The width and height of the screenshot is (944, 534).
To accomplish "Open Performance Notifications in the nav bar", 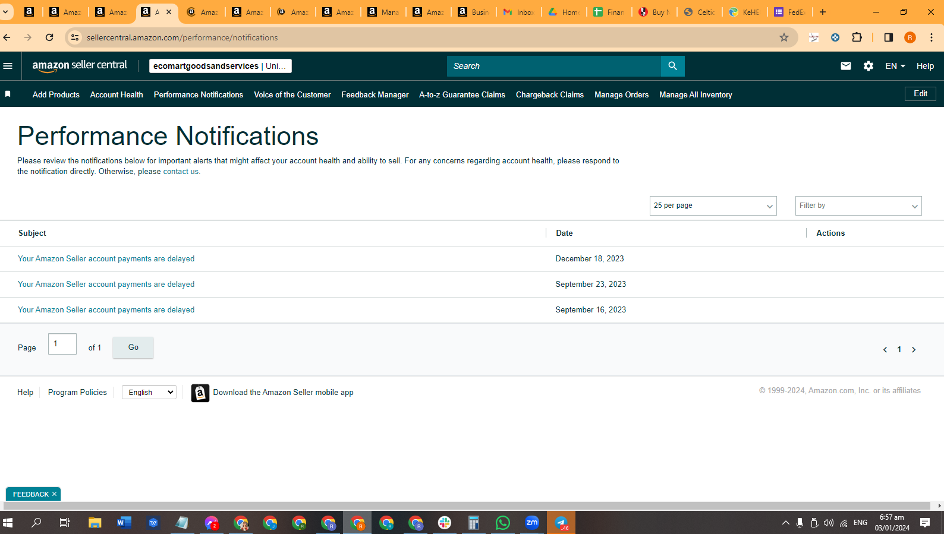I will click(x=199, y=94).
